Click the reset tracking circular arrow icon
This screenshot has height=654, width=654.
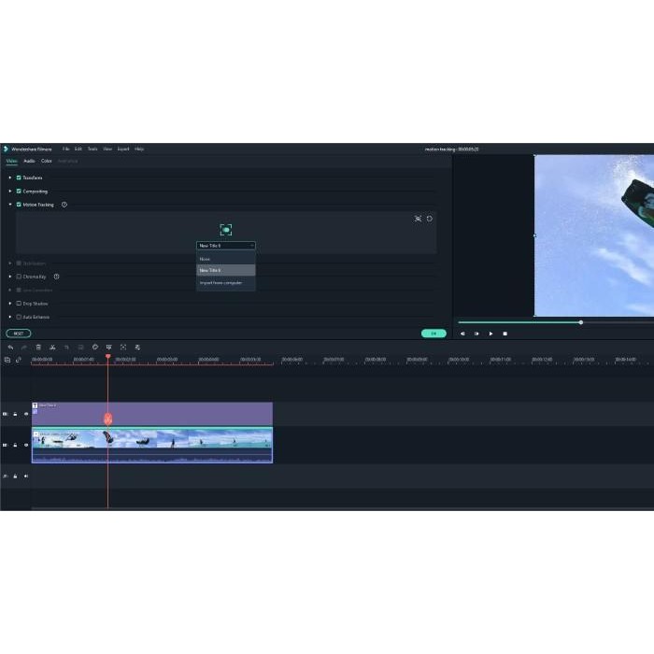pos(430,219)
